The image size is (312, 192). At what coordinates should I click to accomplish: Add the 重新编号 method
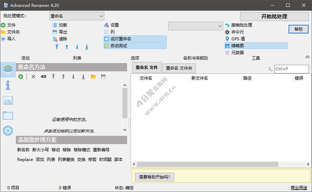coord(101,150)
